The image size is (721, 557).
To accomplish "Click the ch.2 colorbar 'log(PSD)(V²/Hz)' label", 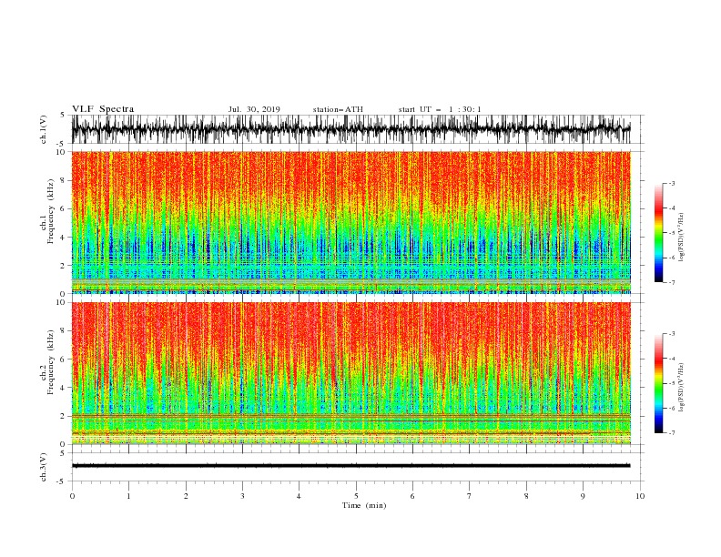I will pyautogui.click(x=682, y=387).
